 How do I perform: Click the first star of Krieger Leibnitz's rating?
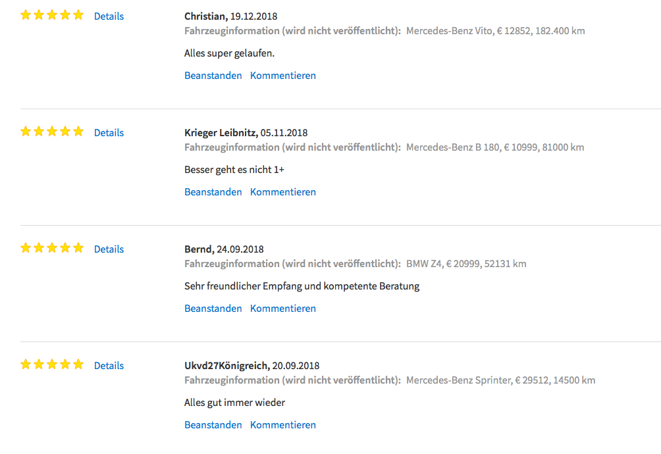26,132
